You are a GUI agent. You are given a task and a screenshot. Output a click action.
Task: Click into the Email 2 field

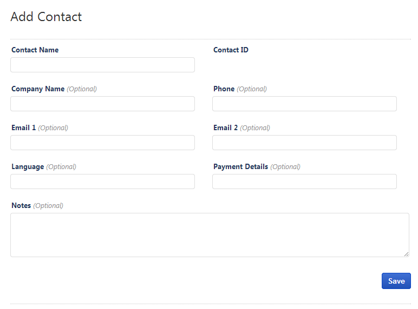click(304, 143)
